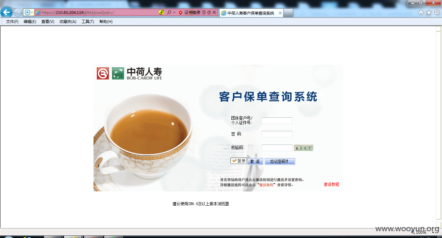Viewport: 442px width, 238px height.
Task: Open the 文件(F) menu
Action: (12, 22)
